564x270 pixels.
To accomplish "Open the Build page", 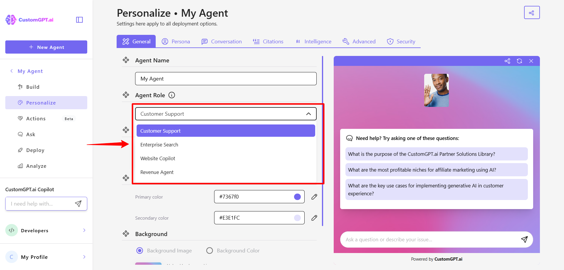I will (x=46, y=87).
